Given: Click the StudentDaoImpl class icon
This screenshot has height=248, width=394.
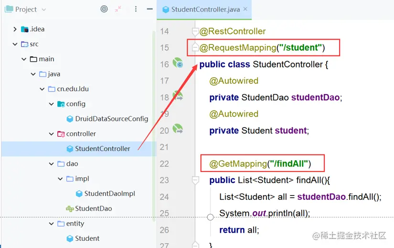Looking at the screenshot, I should click(x=79, y=194).
